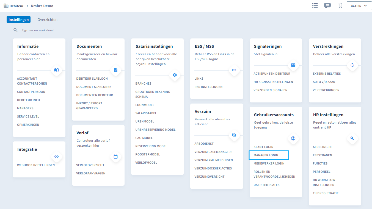Open Opmerkingen under Informatie
The width and height of the screenshot is (372, 209).
point(28,125)
